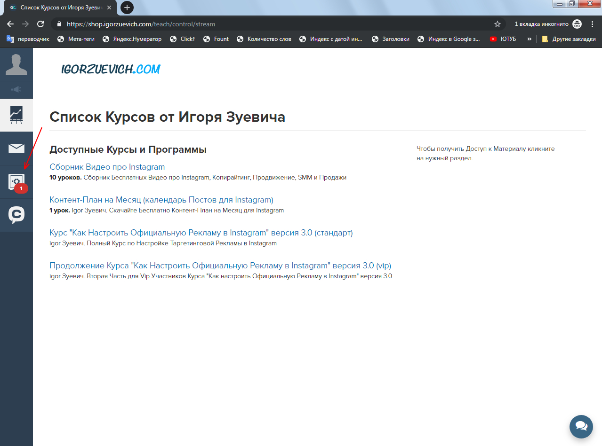Screen dimensions: 602x446
Task: Click the lock icon in address bar
Action: coord(59,24)
